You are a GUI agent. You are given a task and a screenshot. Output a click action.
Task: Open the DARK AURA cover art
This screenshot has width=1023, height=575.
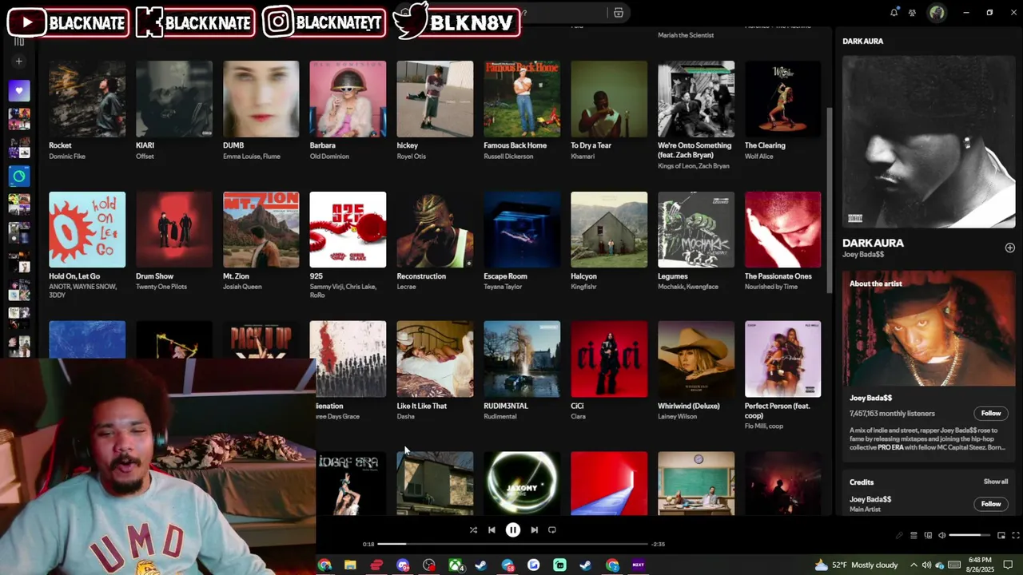pyautogui.click(x=928, y=142)
